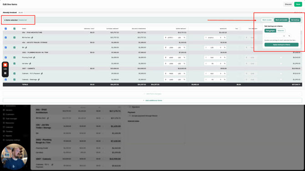The height and width of the screenshot is (171, 305).
Task: Click 406 - JOB SITE TRAILER / STORAGE group row
Action: 152,42
